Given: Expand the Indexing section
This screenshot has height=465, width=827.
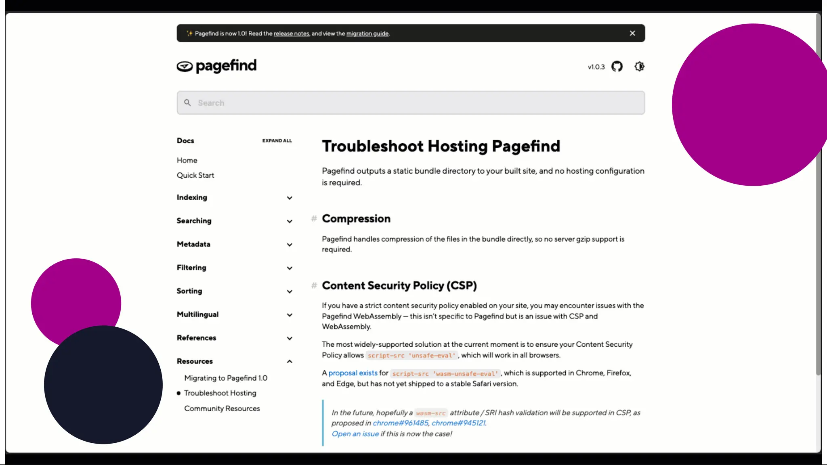Looking at the screenshot, I should pos(290,198).
